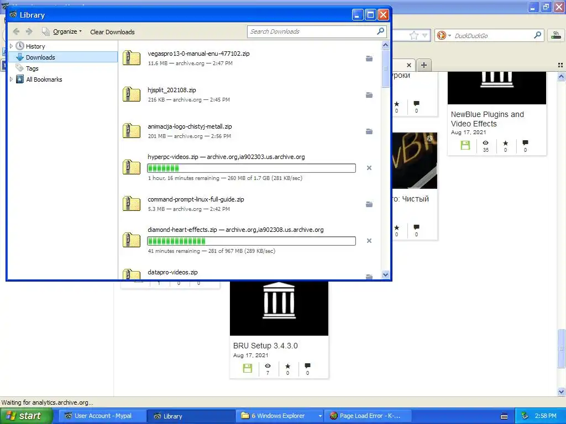Click the NewBlue Plugins thumbnail image
The width and height of the screenshot is (566, 424).
(x=497, y=88)
